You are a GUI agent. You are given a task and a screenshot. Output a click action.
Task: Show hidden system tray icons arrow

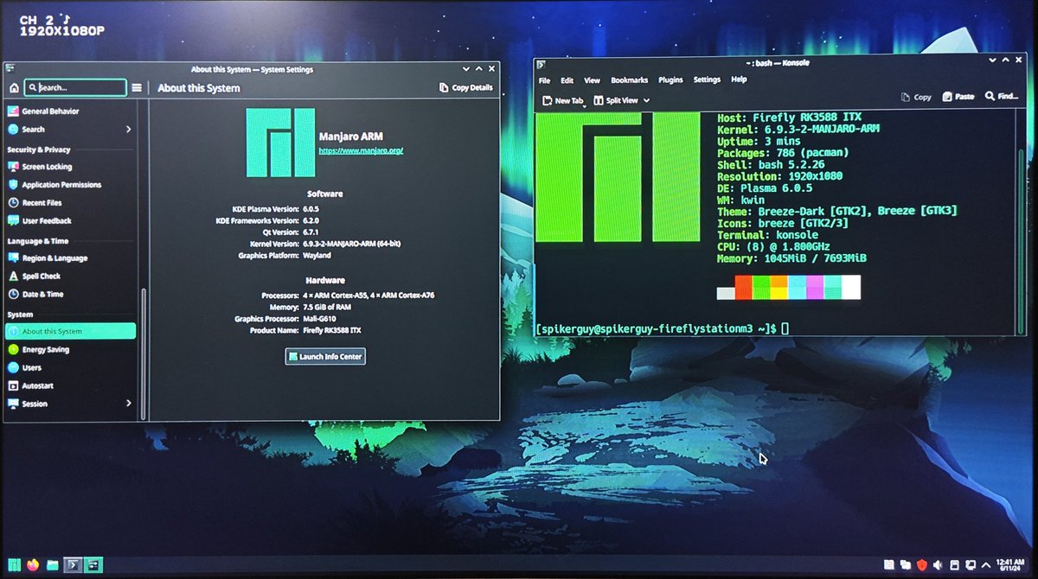(984, 565)
